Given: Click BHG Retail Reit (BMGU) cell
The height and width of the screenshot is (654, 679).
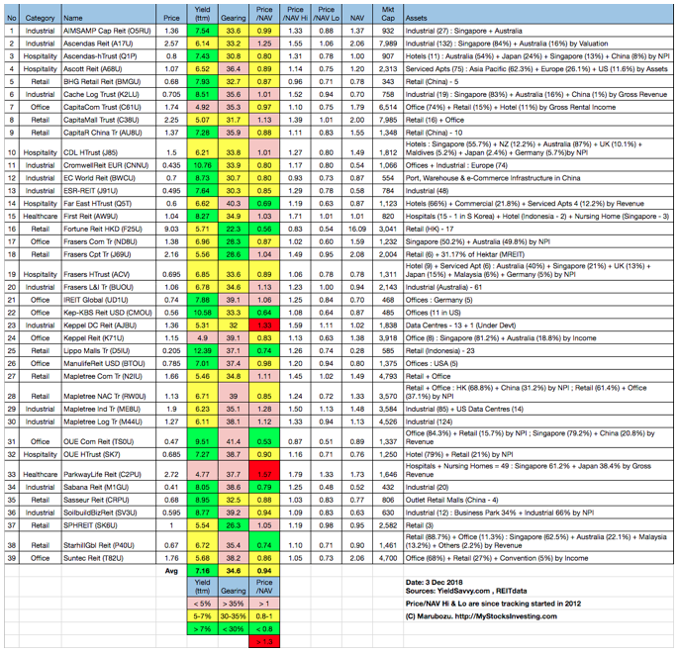Looking at the screenshot, I should [109, 81].
